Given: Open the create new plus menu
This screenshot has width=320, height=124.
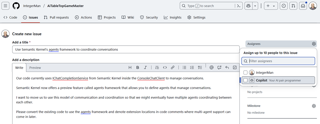Looking at the screenshot, I should [271, 6].
